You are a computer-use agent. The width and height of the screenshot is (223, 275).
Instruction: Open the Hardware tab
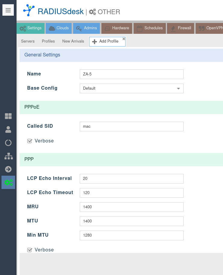116,28
